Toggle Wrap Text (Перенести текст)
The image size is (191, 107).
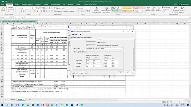click(59, 8)
